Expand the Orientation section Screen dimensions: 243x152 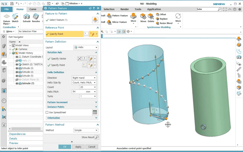coord(72,118)
